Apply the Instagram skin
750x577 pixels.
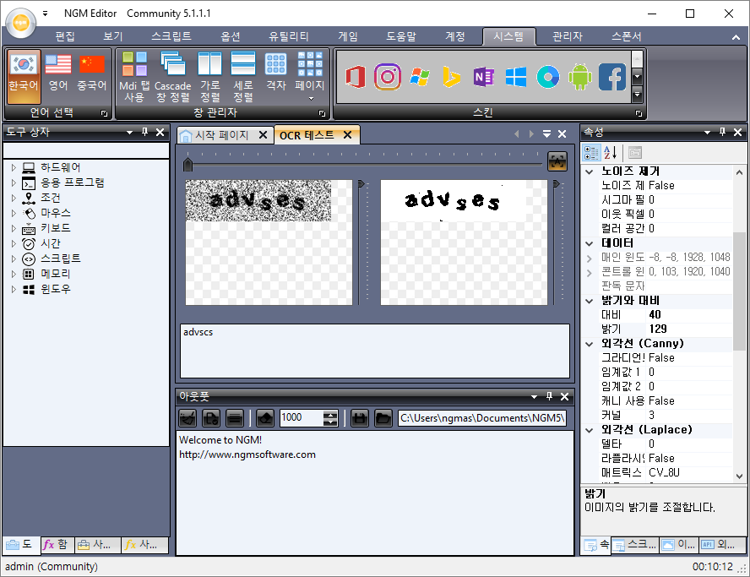coord(388,77)
